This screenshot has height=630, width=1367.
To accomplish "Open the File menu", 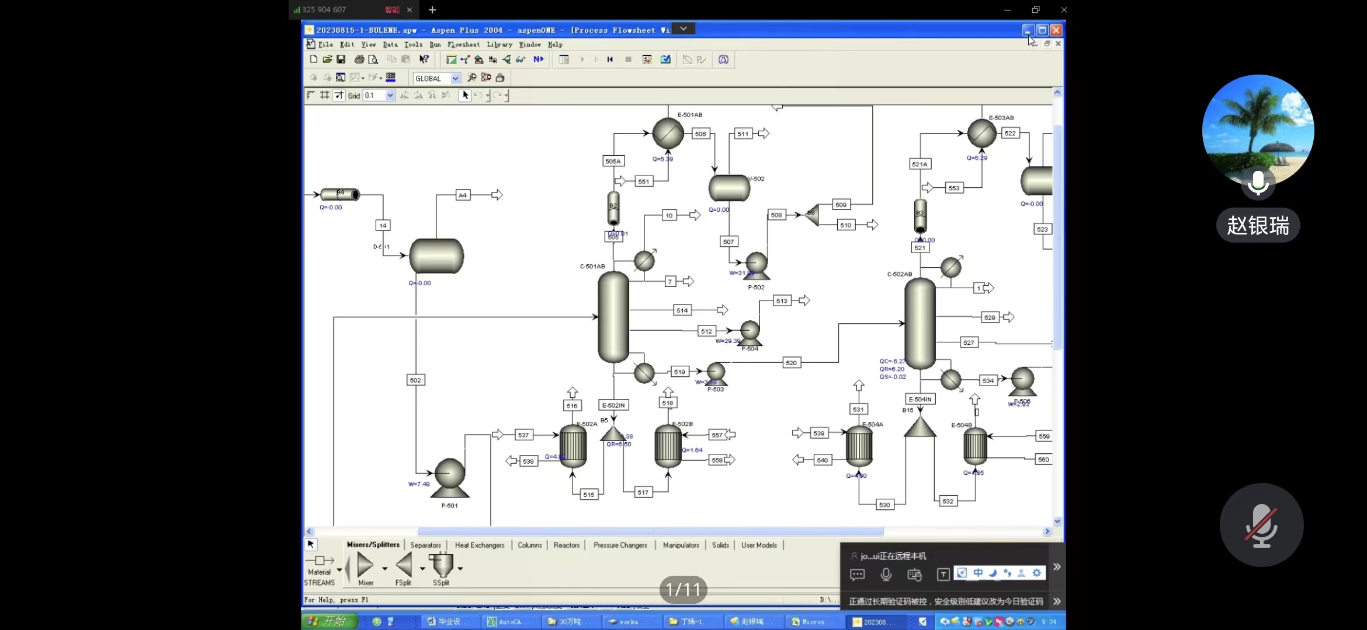I will pyautogui.click(x=325, y=44).
